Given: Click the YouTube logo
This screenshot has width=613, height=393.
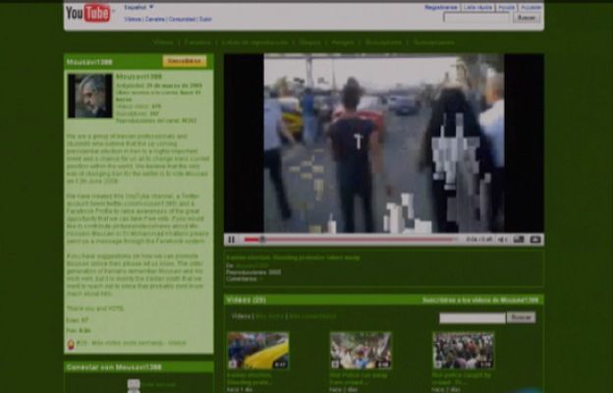Looking at the screenshot, I should coord(88,13).
